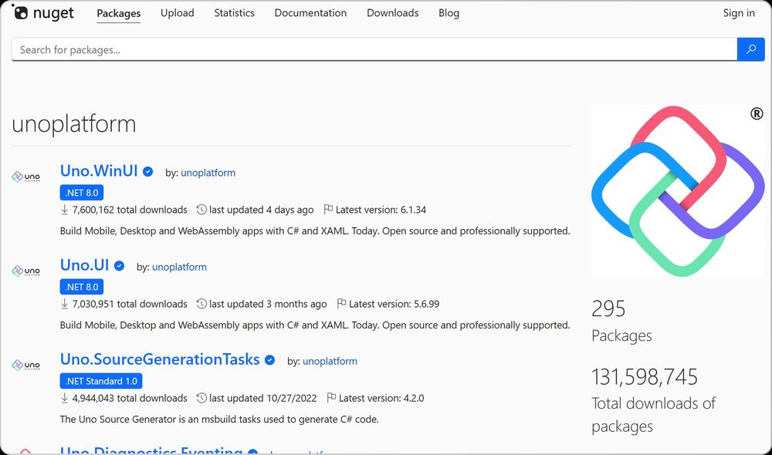This screenshot has height=455, width=772.
Task: Click the clock icon on Uno.UI row
Action: click(201, 304)
